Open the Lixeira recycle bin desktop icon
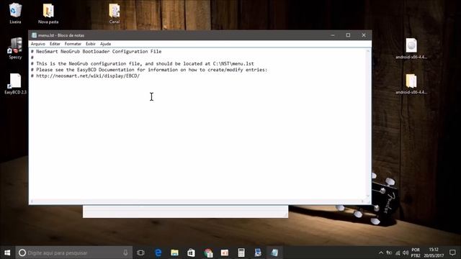Image resolution: width=461 pixels, height=259 pixels. click(15, 14)
